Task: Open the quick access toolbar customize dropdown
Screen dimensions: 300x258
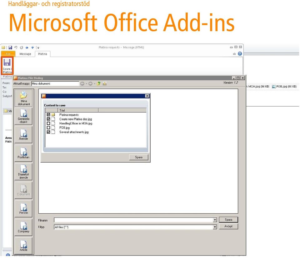Action: click(38, 48)
